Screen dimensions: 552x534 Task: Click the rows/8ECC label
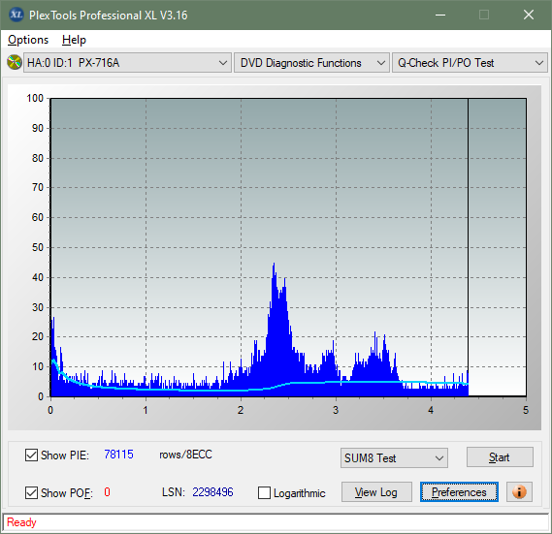[x=186, y=455]
